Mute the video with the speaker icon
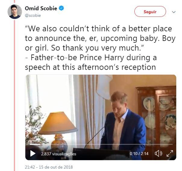 (x=158, y=154)
